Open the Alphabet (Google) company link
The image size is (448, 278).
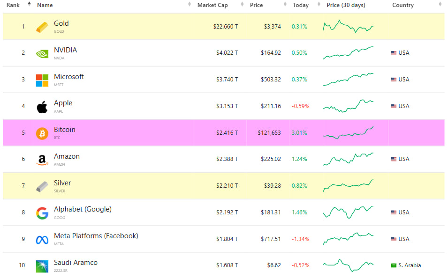click(x=83, y=209)
